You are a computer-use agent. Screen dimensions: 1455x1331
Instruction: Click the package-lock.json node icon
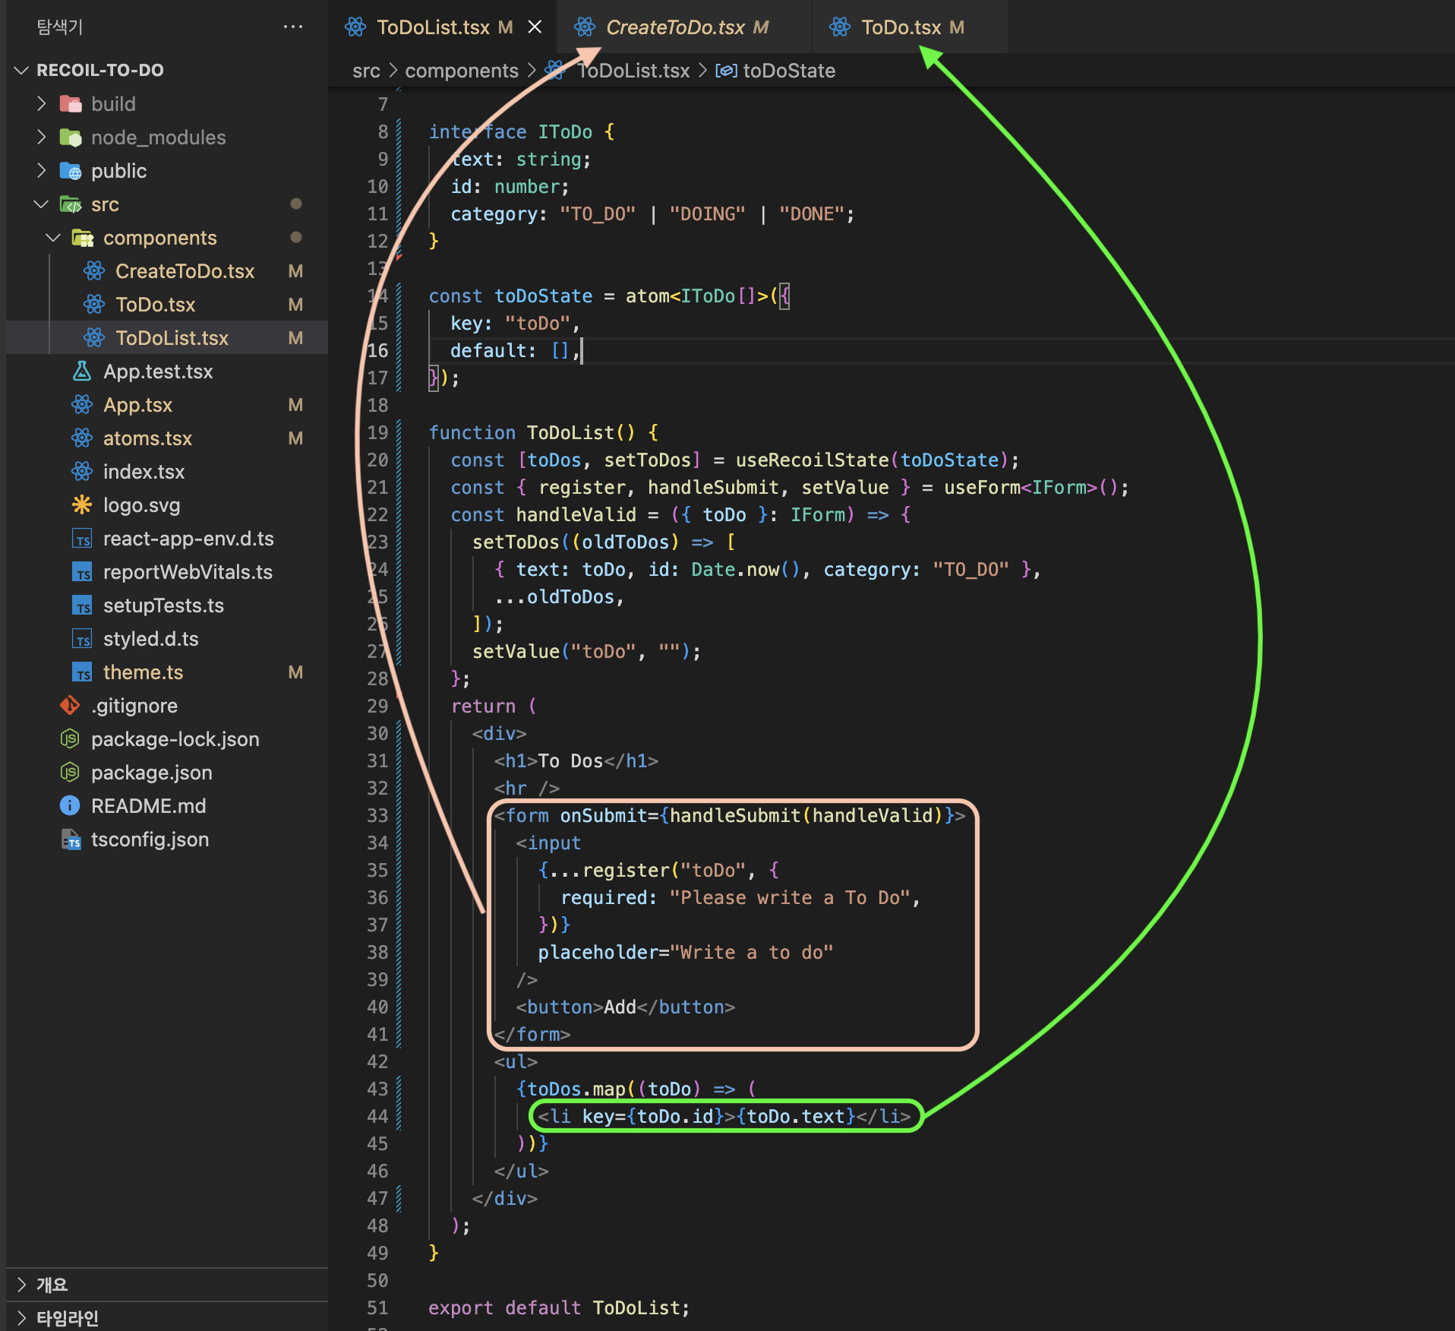point(70,738)
